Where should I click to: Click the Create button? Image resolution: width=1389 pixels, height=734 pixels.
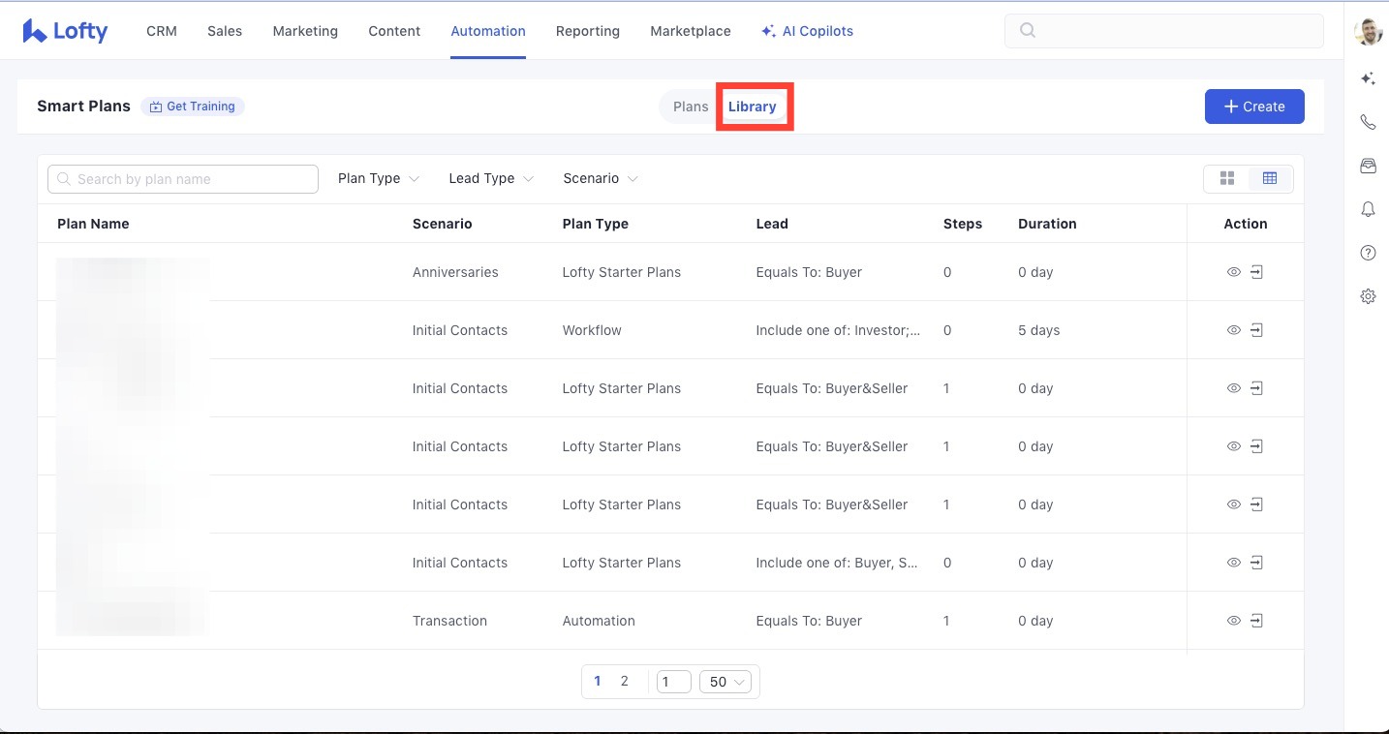[1254, 107]
